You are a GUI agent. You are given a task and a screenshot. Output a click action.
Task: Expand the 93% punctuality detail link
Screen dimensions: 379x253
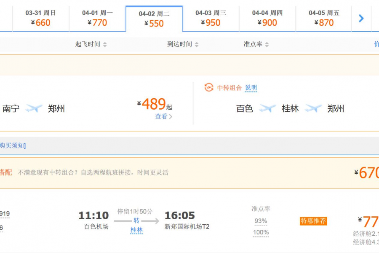pos(261,221)
